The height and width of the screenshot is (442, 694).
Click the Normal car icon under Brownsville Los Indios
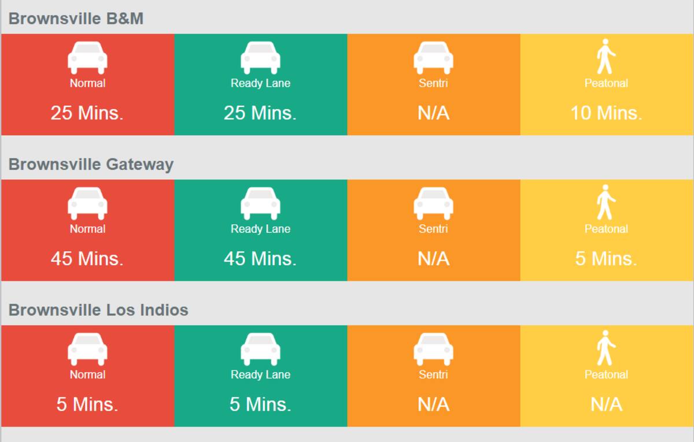click(87, 349)
